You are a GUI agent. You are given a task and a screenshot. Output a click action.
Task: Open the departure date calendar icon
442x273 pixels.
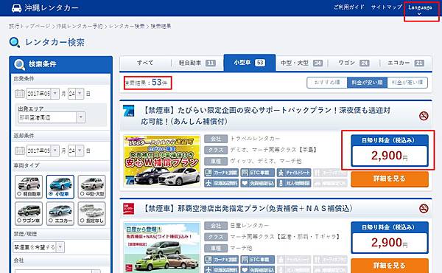19,94
